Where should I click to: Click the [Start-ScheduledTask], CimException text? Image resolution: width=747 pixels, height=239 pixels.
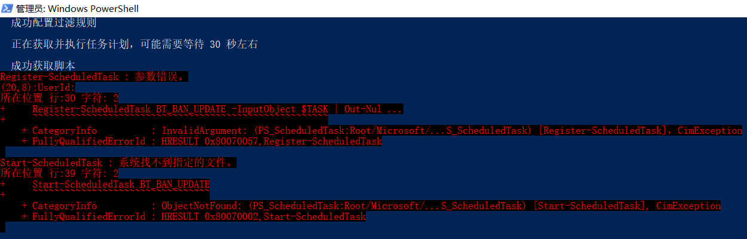pos(627,206)
